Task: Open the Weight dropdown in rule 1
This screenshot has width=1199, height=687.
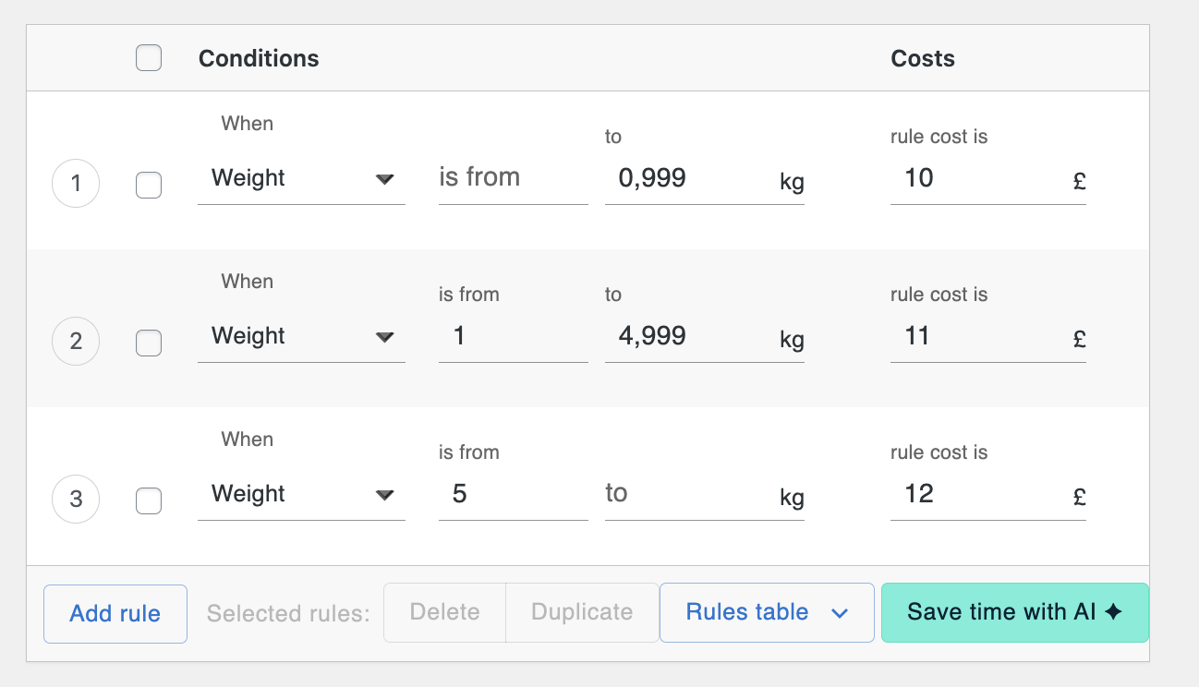Action: click(302, 178)
